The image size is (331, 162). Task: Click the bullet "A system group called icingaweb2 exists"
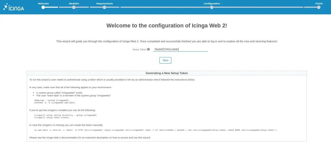point(59,93)
